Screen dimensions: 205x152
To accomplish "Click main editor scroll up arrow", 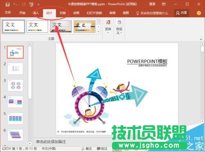I will 203,44.
